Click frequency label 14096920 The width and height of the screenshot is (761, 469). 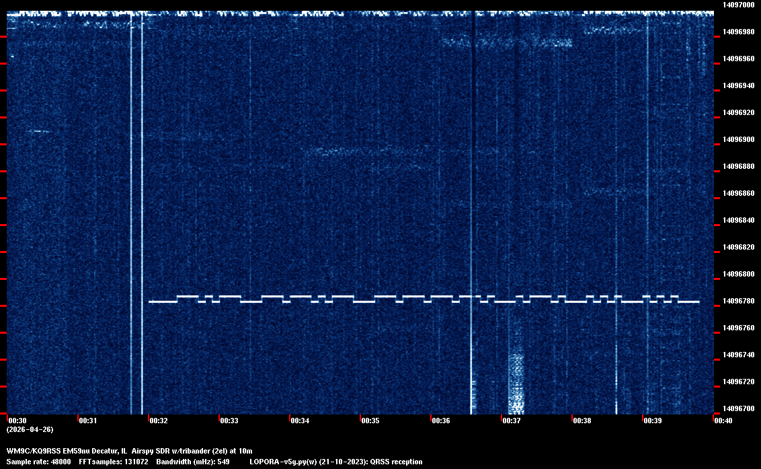pos(739,112)
